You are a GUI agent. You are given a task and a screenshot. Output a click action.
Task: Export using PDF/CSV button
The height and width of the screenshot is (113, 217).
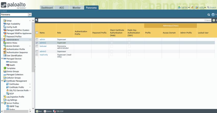click(x=58, y=111)
